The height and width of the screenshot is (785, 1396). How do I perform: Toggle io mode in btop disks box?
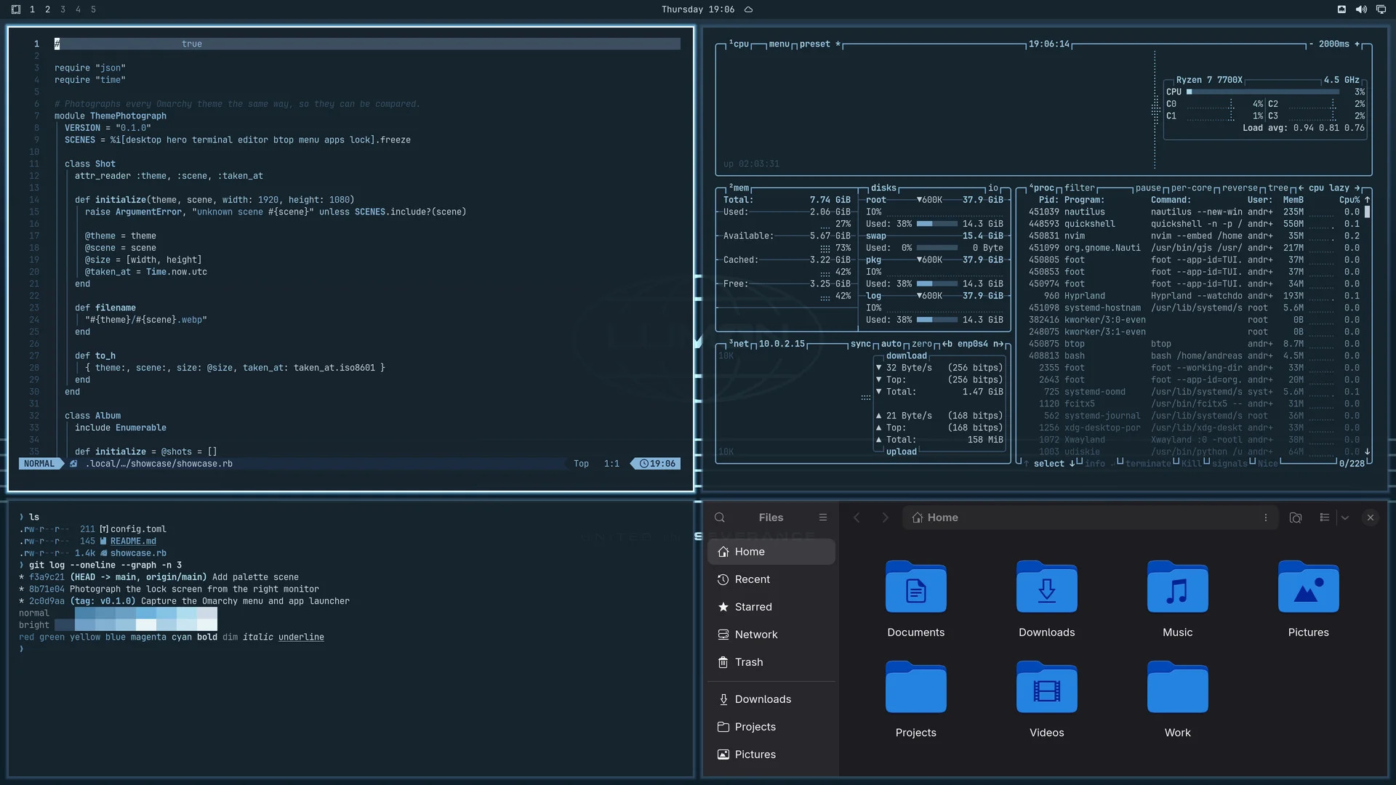click(x=993, y=188)
